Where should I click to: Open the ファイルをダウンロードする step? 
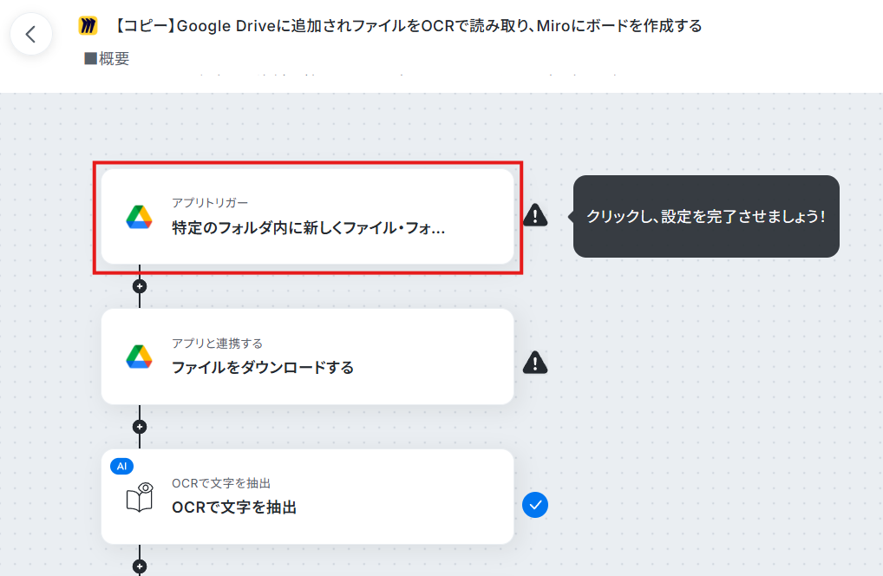307,357
